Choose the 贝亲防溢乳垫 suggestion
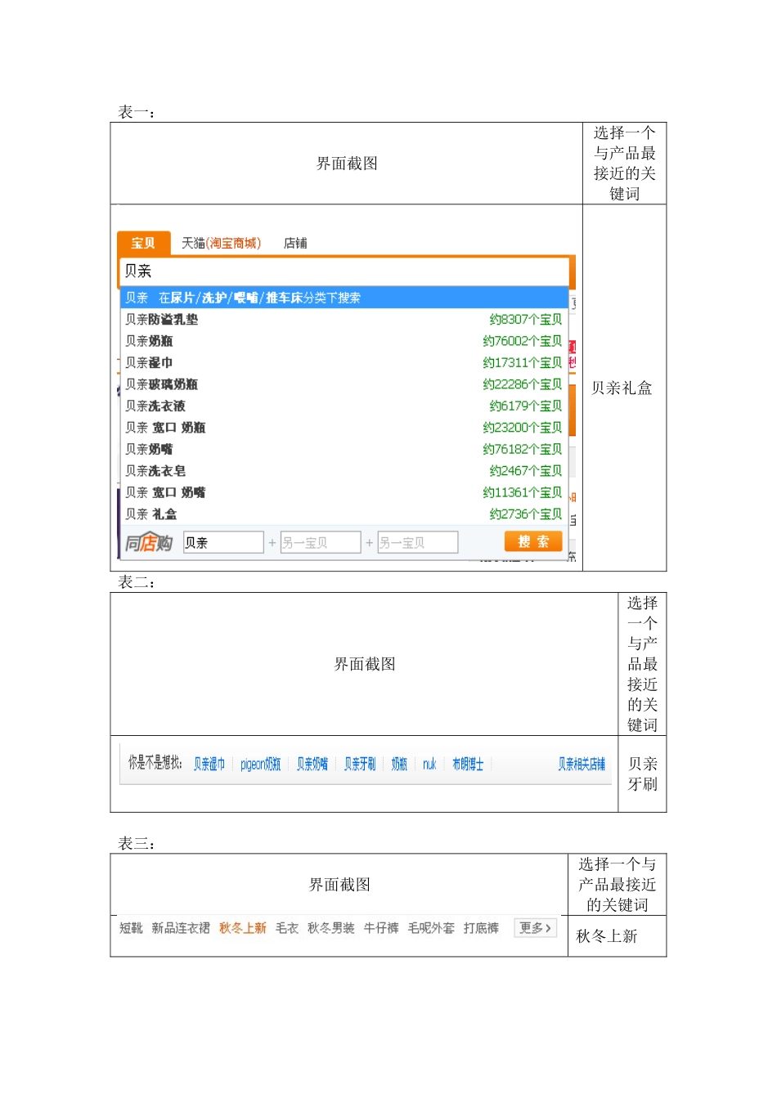Image resolution: width=777 pixels, height=1099 pixels. (x=344, y=320)
